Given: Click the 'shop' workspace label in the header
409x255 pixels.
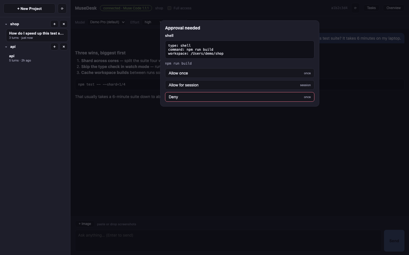Looking at the screenshot, I should (159, 8).
